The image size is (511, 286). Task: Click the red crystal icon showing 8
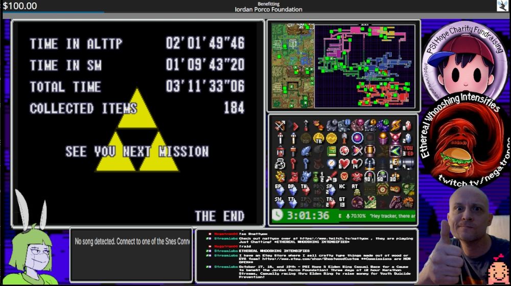pyautogui.click(x=407, y=126)
